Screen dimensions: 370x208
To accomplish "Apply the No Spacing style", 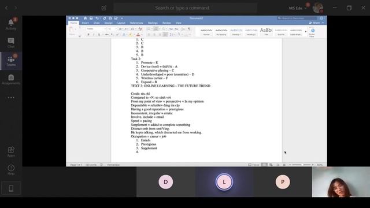I will coord(221,32).
